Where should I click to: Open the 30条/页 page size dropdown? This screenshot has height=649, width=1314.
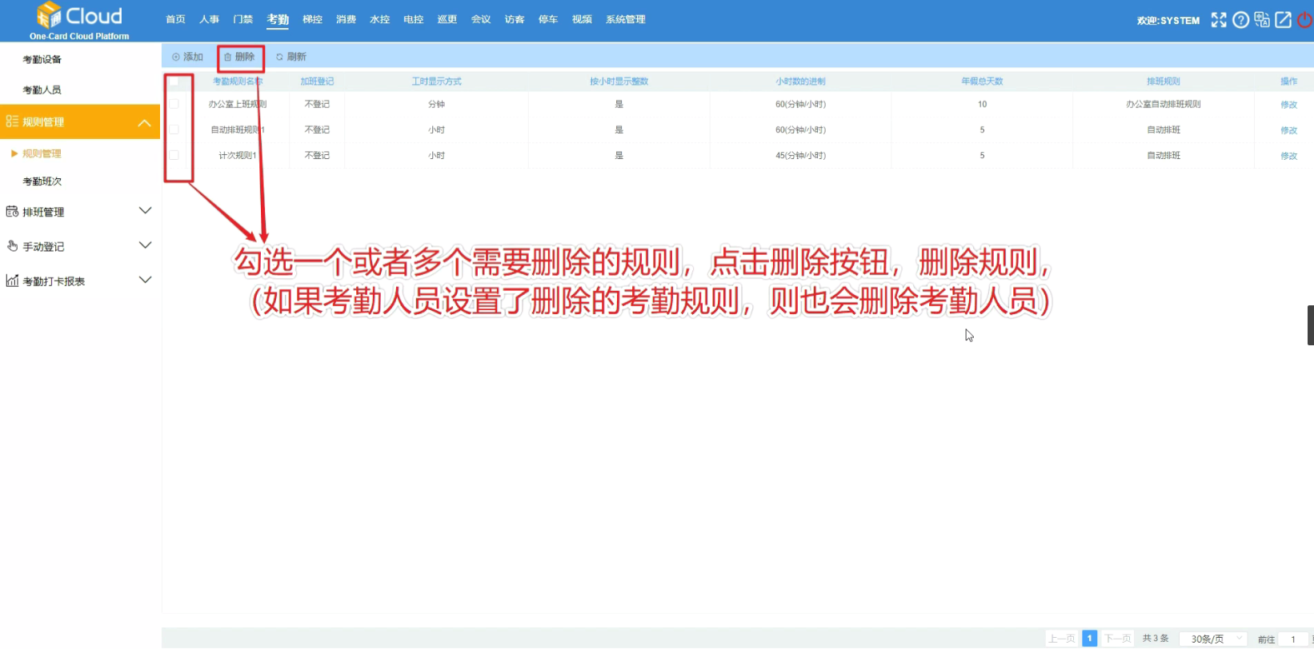pos(1213,639)
